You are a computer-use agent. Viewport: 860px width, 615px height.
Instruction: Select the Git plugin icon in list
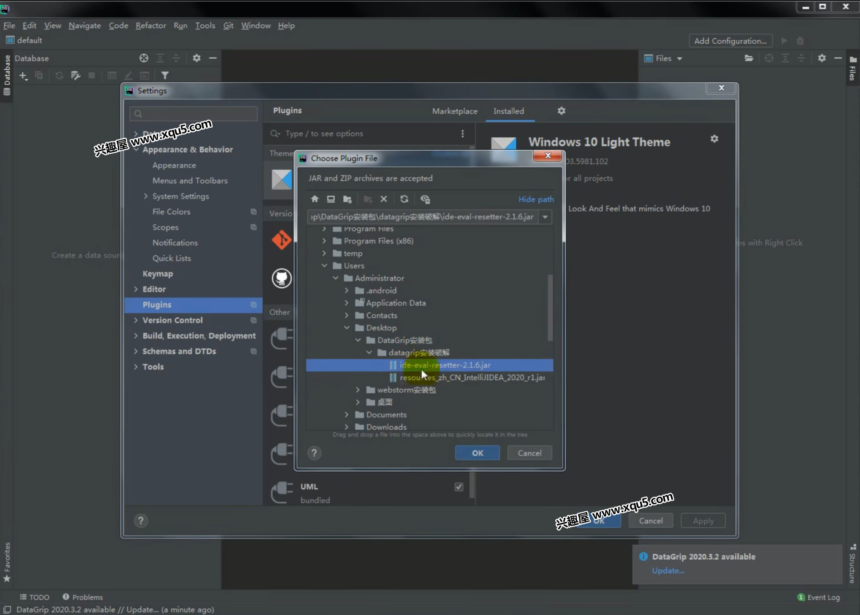pos(281,240)
